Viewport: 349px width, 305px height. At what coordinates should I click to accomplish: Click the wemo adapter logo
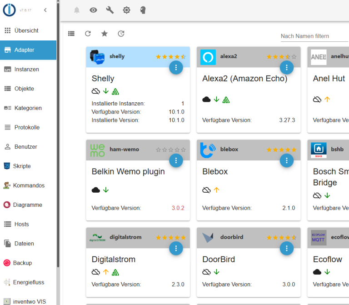tap(97, 150)
